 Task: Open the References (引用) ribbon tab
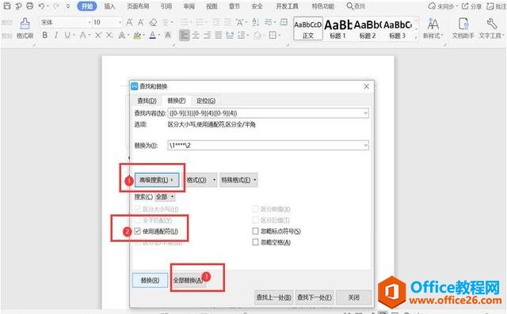166,6
